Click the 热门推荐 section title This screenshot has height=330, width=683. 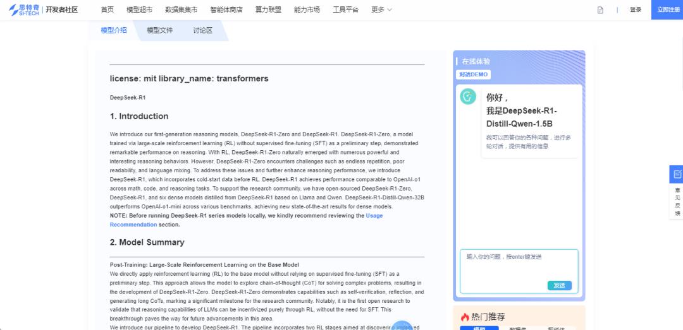pos(489,317)
